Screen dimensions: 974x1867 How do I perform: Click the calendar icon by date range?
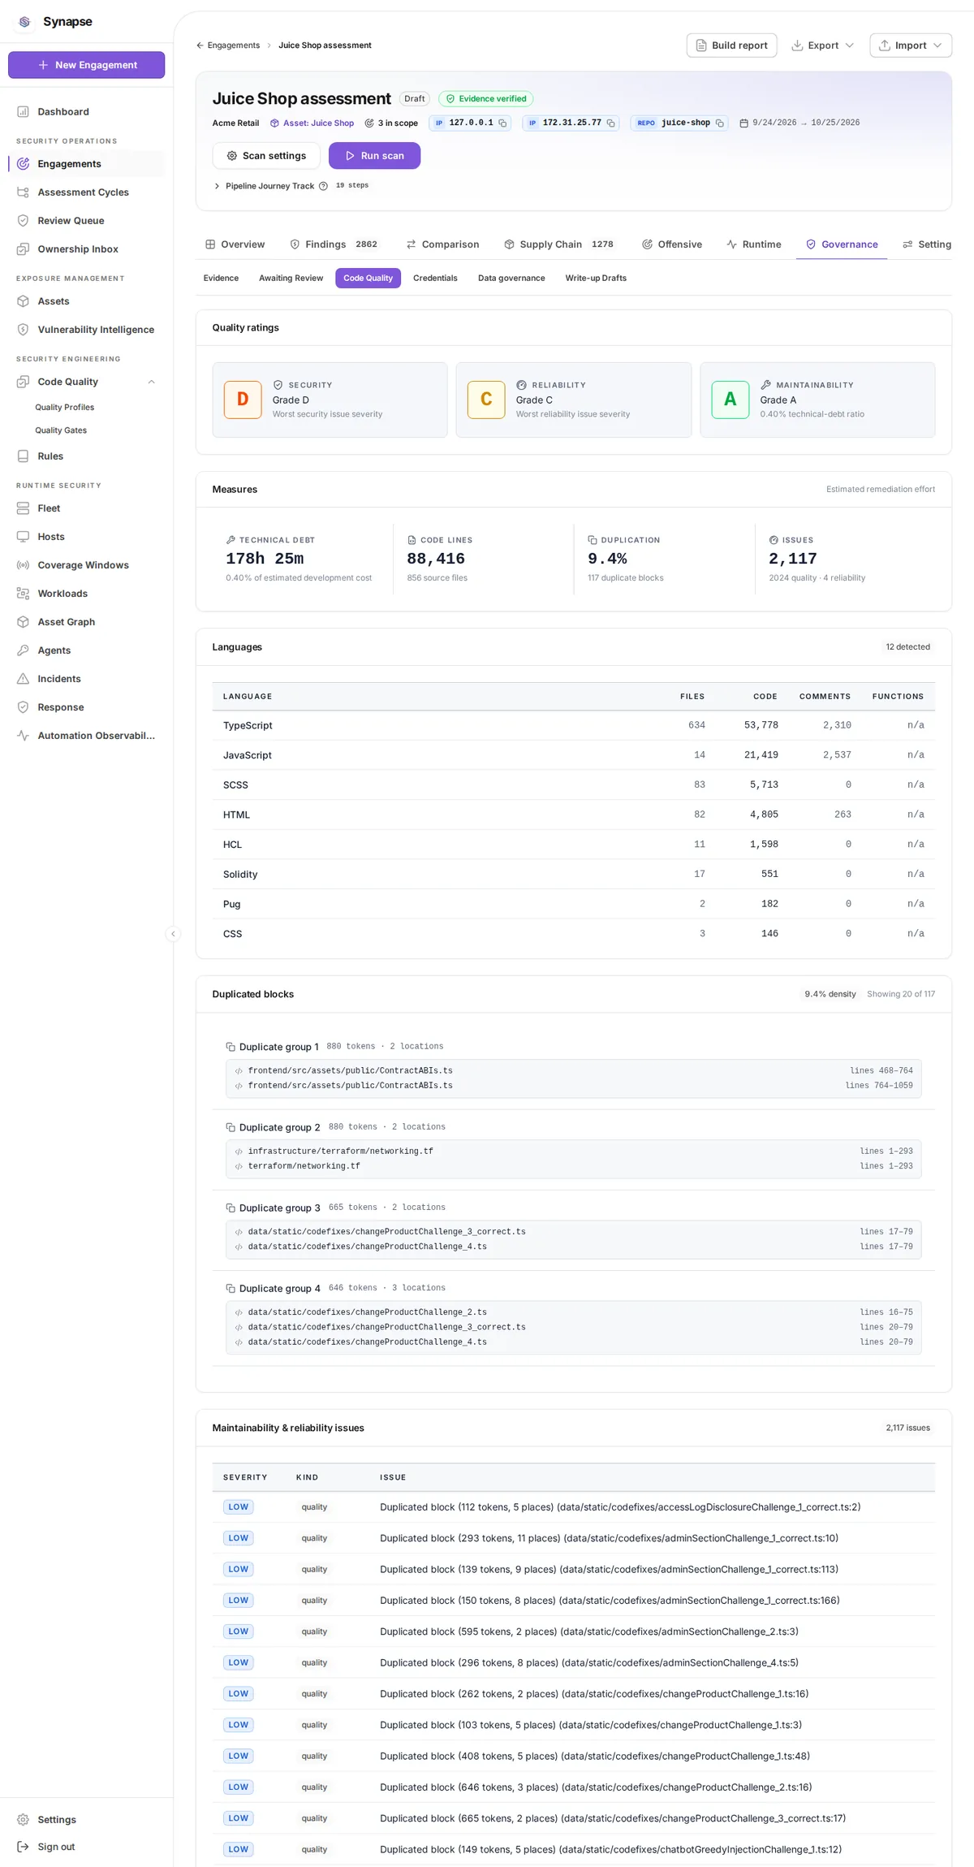743,123
